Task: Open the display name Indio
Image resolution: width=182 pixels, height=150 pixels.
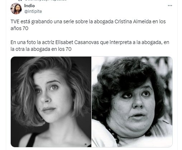Action: (29, 6)
